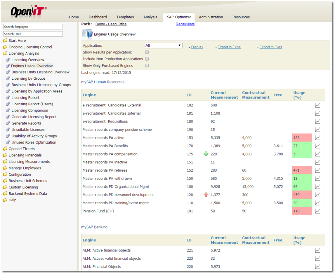Click green down arrow on PA compensation row
The width and height of the screenshot is (335, 274).
[x=206, y=154]
